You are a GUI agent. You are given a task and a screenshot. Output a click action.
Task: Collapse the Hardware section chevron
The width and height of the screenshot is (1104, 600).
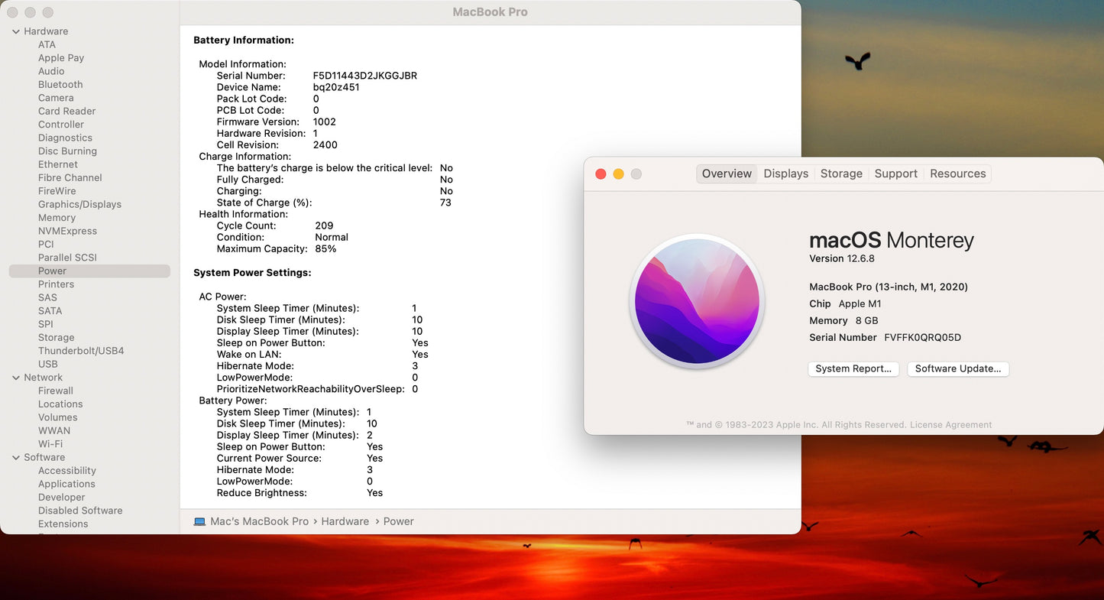[16, 31]
